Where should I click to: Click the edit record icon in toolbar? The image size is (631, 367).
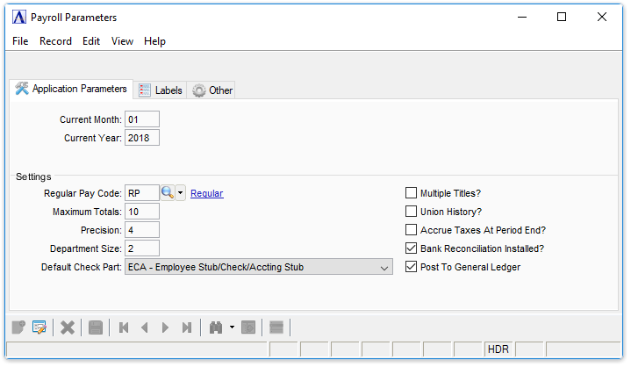(x=39, y=327)
